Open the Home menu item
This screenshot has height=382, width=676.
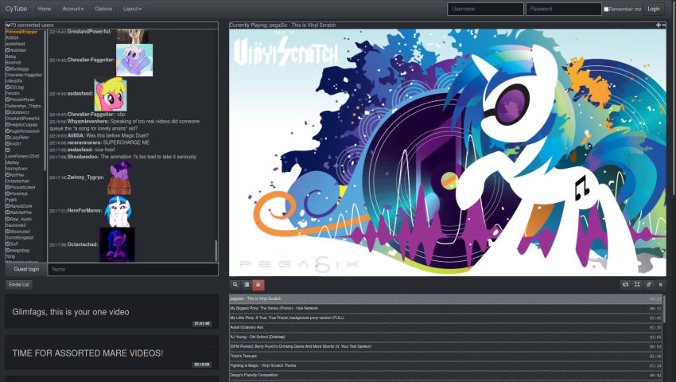click(x=45, y=9)
